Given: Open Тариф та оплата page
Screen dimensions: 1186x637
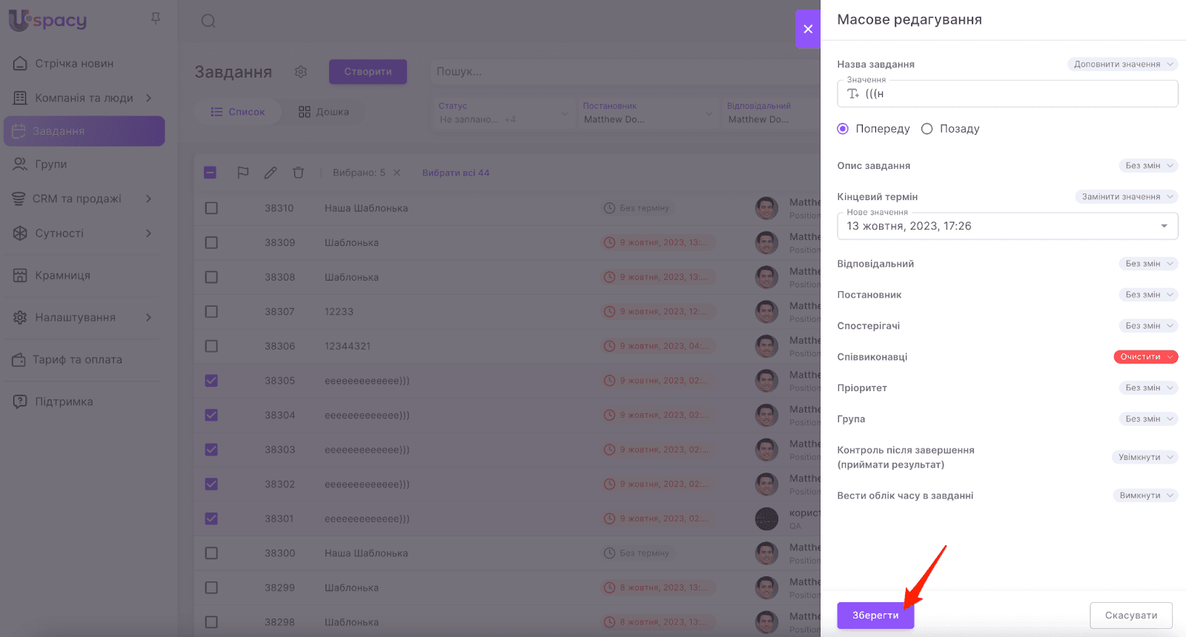Looking at the screenshot, I should (77, 360).
